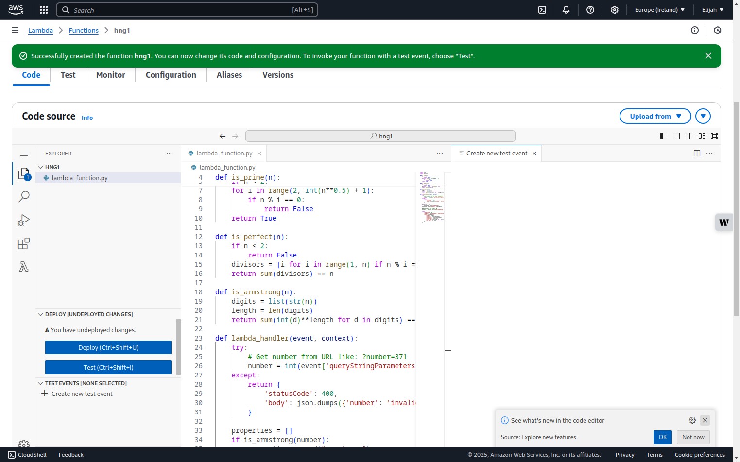Switch to the Monitor tab
Image resolution: width=740 pixels, height=462 pixels.
(110, 75)
